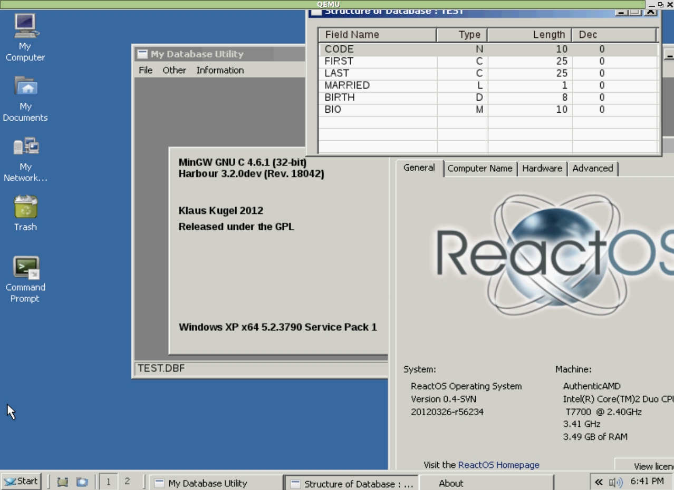This screenshot has width=674, height=490.
Task: Open the Information menu in My Database Utility
Action: (x=220, y=70)
